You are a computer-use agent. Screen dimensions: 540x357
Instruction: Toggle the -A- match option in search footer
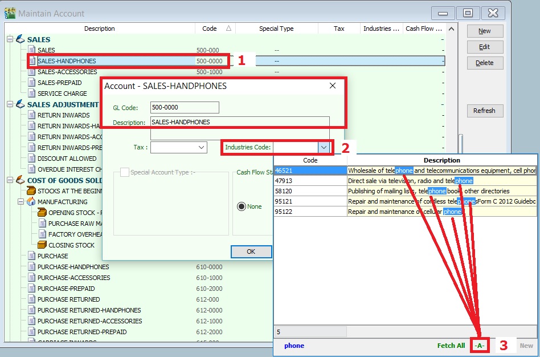click(x=480, y=345)
